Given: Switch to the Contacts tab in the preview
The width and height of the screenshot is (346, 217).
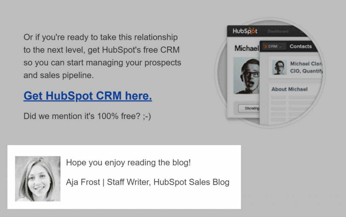Looking at the screenshot, I should [300, 46].
